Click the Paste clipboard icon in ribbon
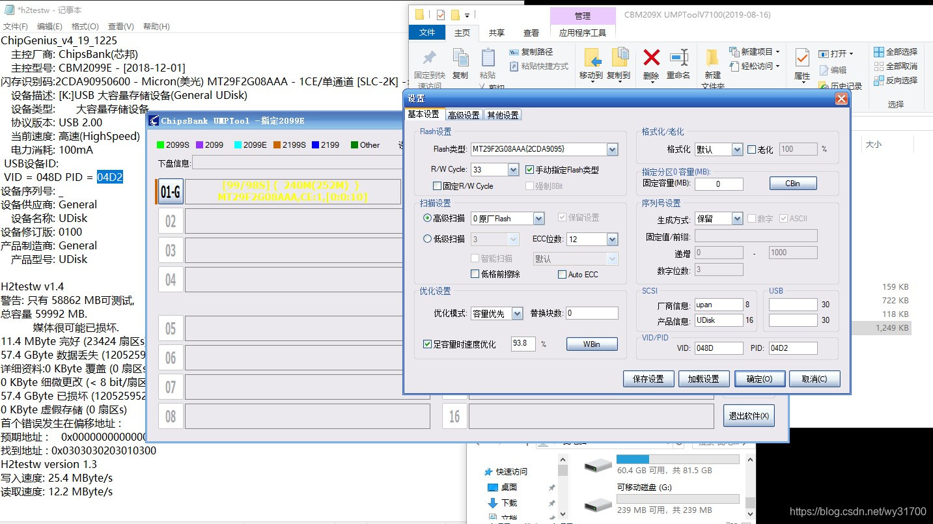The height and width of the screenshot is (524, 933). pos(488,58)
